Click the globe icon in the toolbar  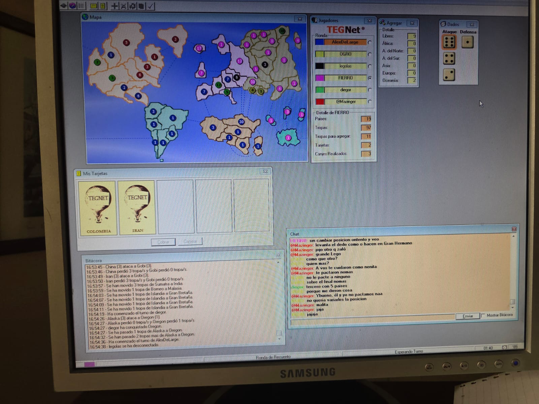pos(72,5)
